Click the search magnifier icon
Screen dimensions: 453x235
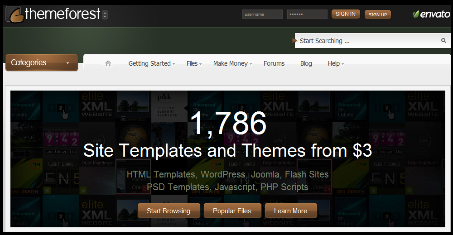[443, 40]
